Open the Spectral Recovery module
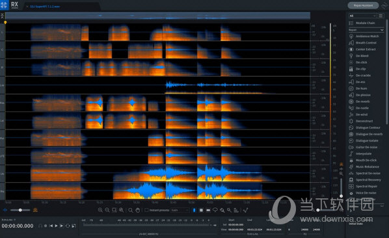The width and height of the screenshot is (389, 238). [x=365, y=179]
